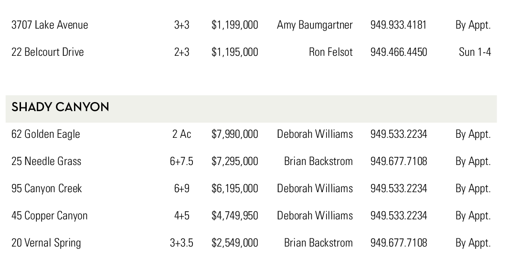Image resolution: width=508 pixels, height=268 pixels.
Task: Click the $1,199,000 price
Action: click(234, 25)
